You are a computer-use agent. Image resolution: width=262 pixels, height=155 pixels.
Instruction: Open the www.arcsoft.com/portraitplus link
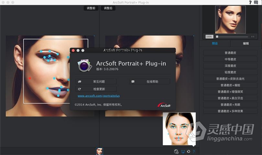coord(99,96)
